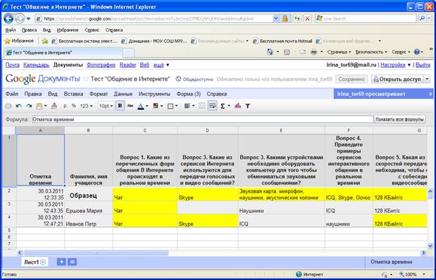Click the refresh icon in IE
The height and width of the screenshot is (280, 436).
pos(297,18)
